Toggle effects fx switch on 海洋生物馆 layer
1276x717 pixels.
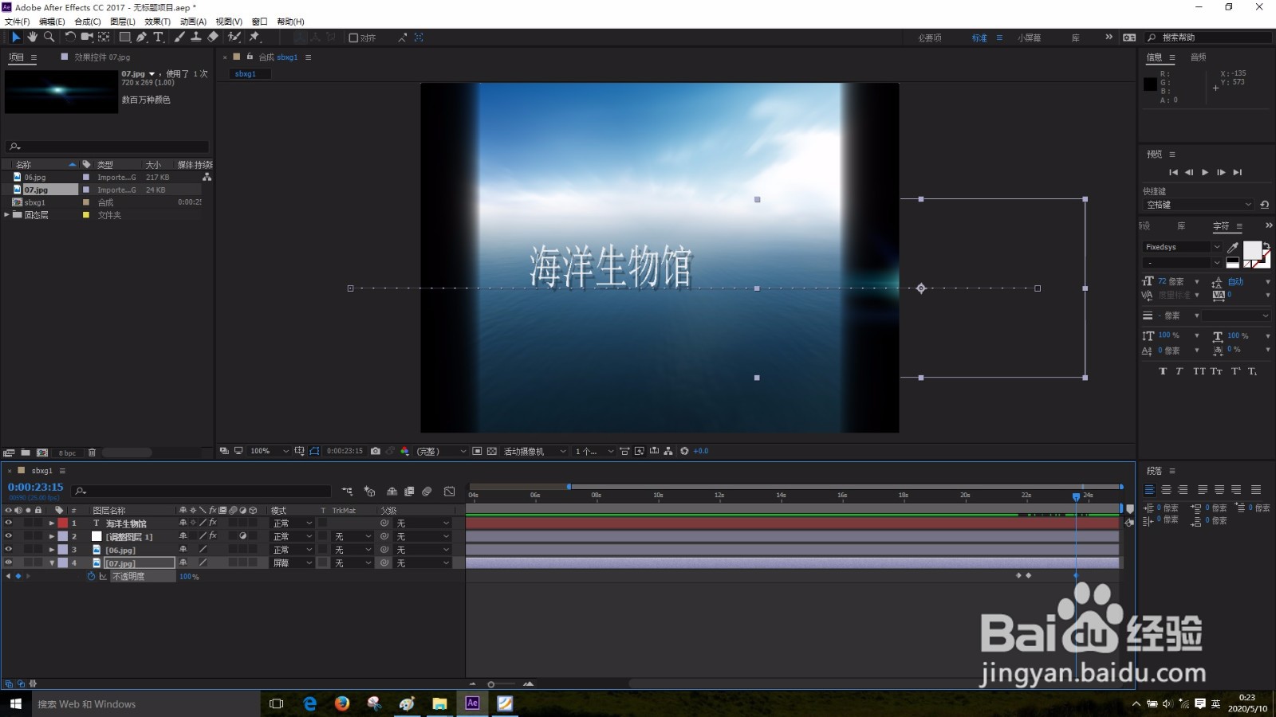[x=213, y=523]
